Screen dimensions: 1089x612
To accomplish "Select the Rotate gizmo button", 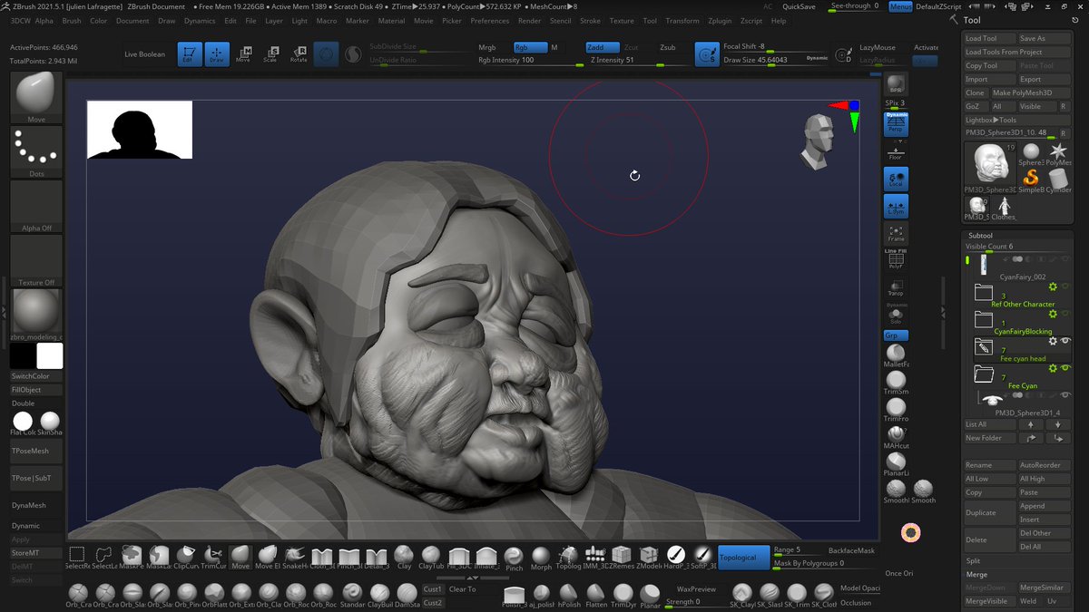I will 298,54.
